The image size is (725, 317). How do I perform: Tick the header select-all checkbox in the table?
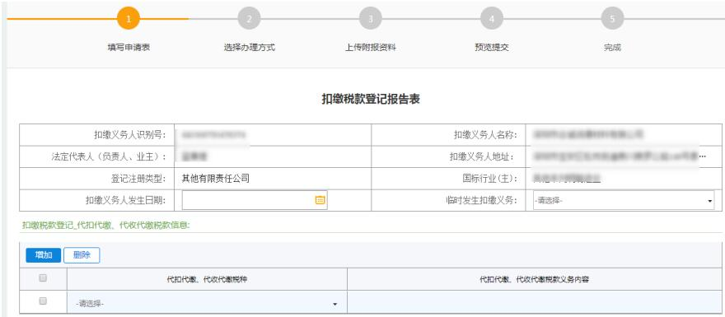pos(43,278)
